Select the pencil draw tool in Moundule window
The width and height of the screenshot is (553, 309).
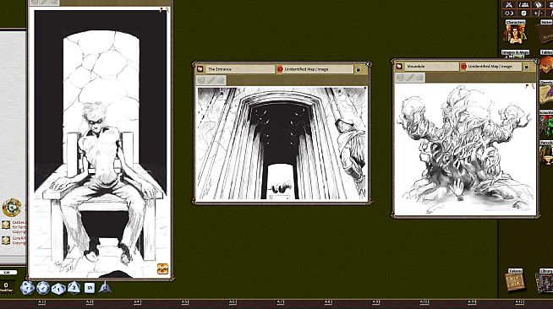pos(410,78)
